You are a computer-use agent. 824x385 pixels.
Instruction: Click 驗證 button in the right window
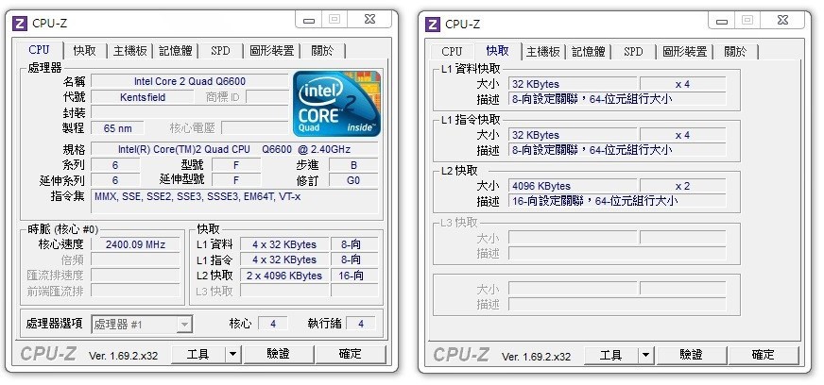coord(691,355)
